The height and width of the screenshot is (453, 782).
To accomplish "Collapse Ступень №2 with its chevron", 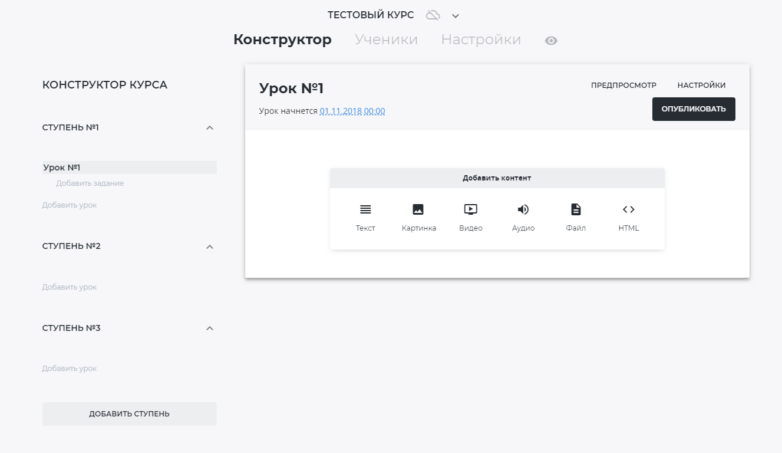I will click(x=209, y=247).
